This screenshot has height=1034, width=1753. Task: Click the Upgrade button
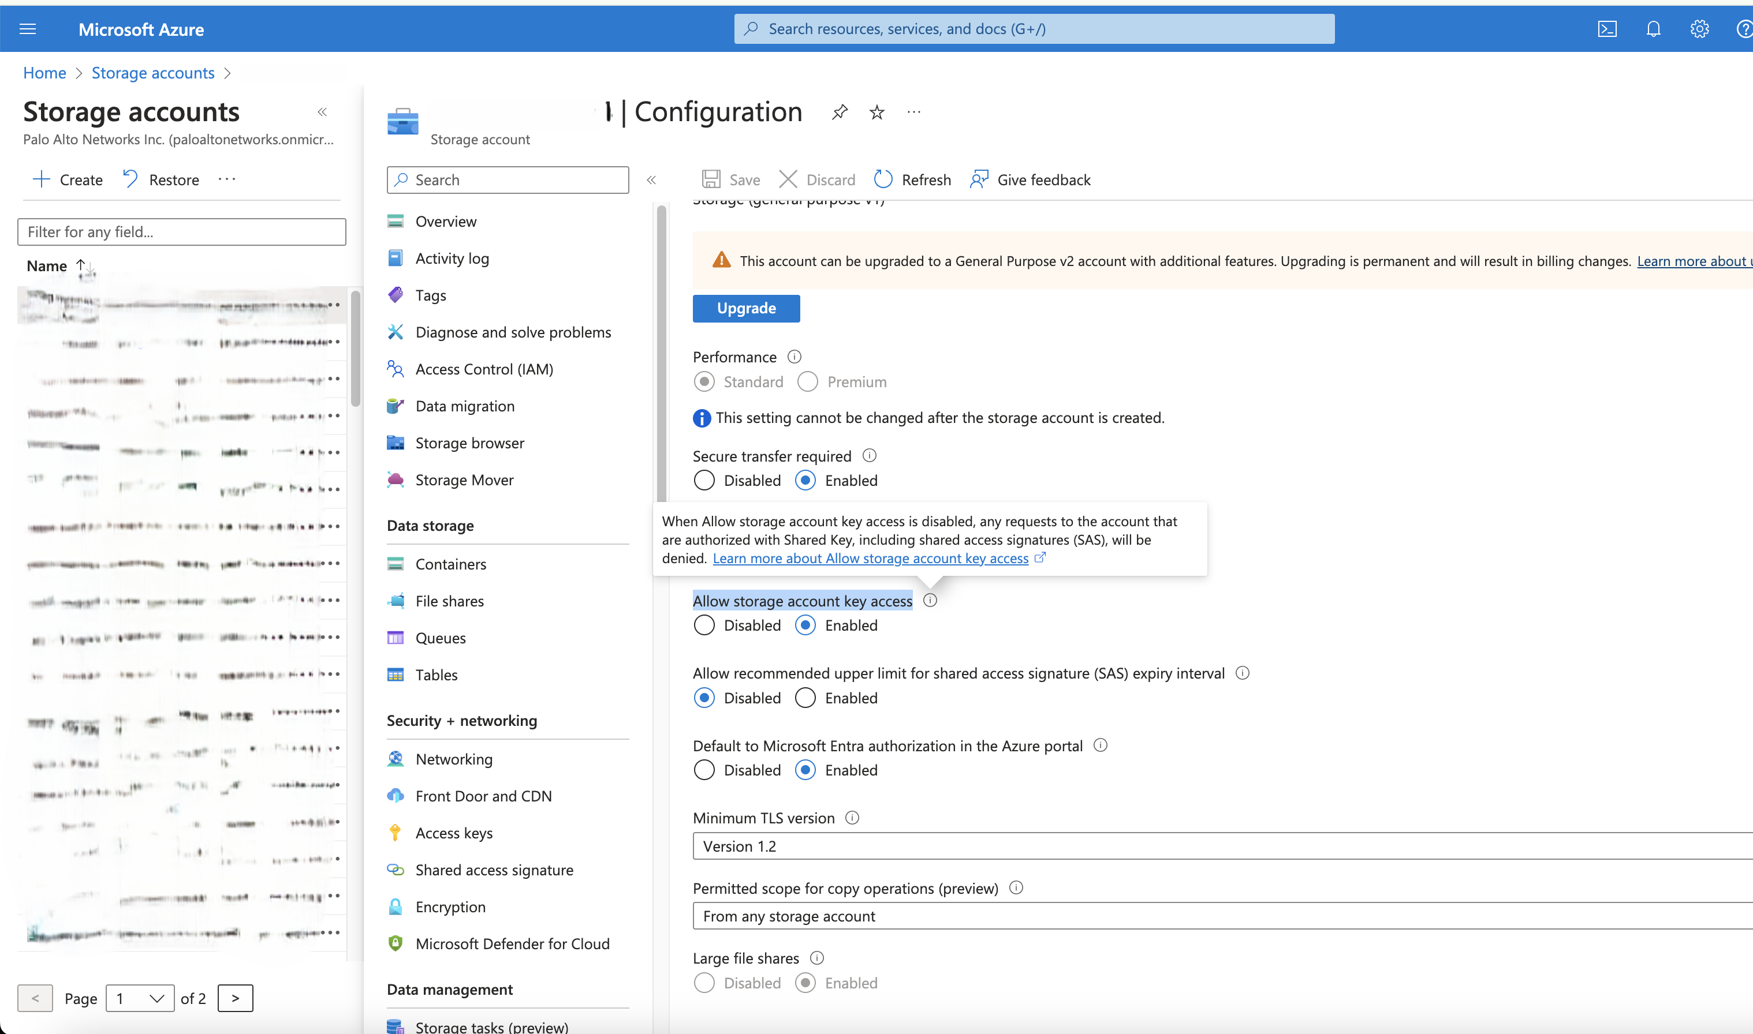tap(746, 308)
